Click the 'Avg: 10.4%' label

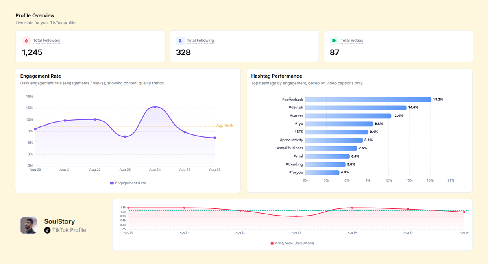click(225, 126)
